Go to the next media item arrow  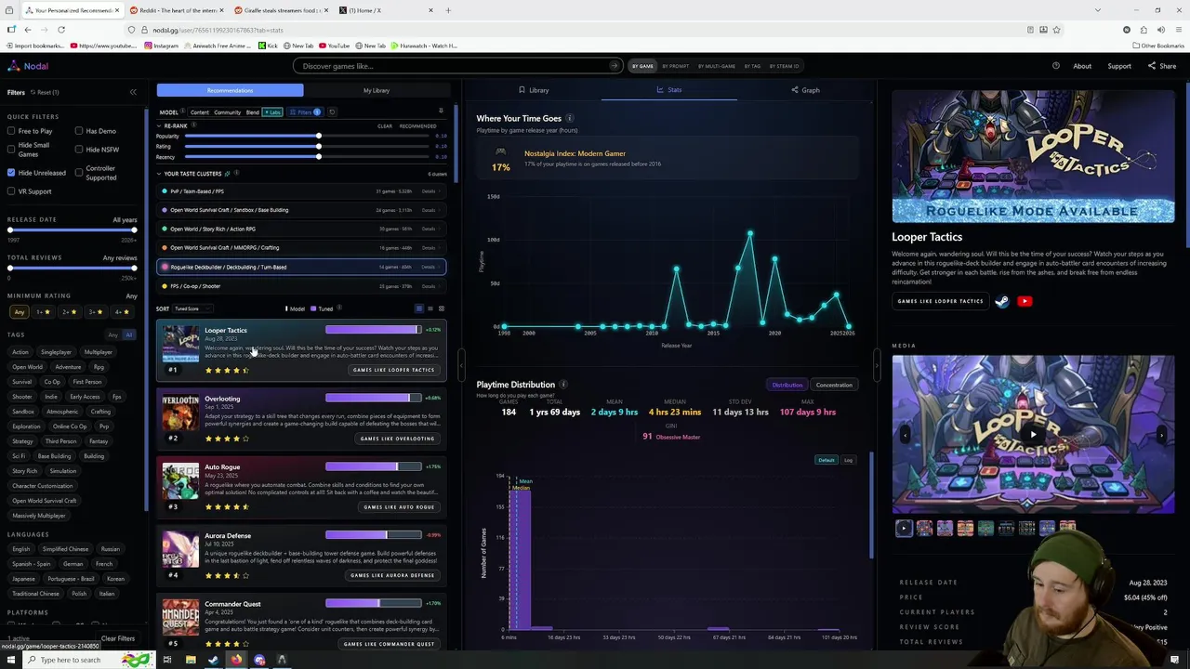pyautogui.click(x=1161, y=434)
